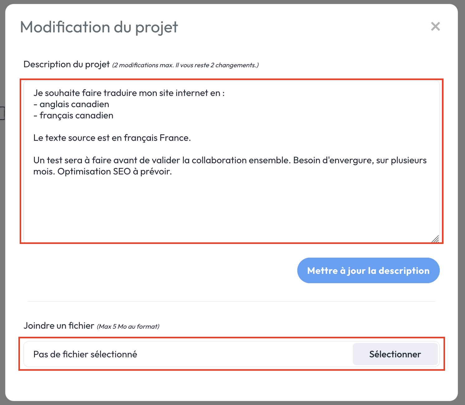Open file picker with Sélectionner button
This screenshot has height=405, width=465.
pyautogui.click(x=395, y=354)
